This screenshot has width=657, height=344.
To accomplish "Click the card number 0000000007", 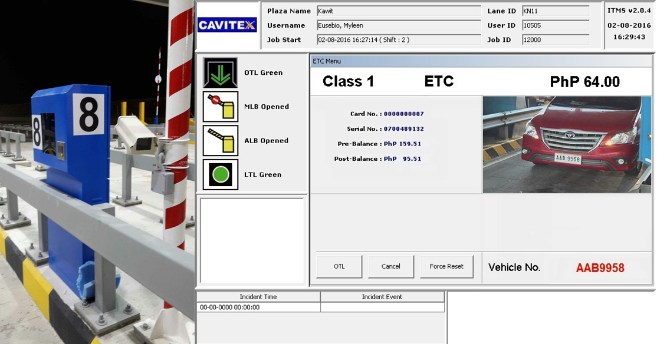I will (404, 114).
